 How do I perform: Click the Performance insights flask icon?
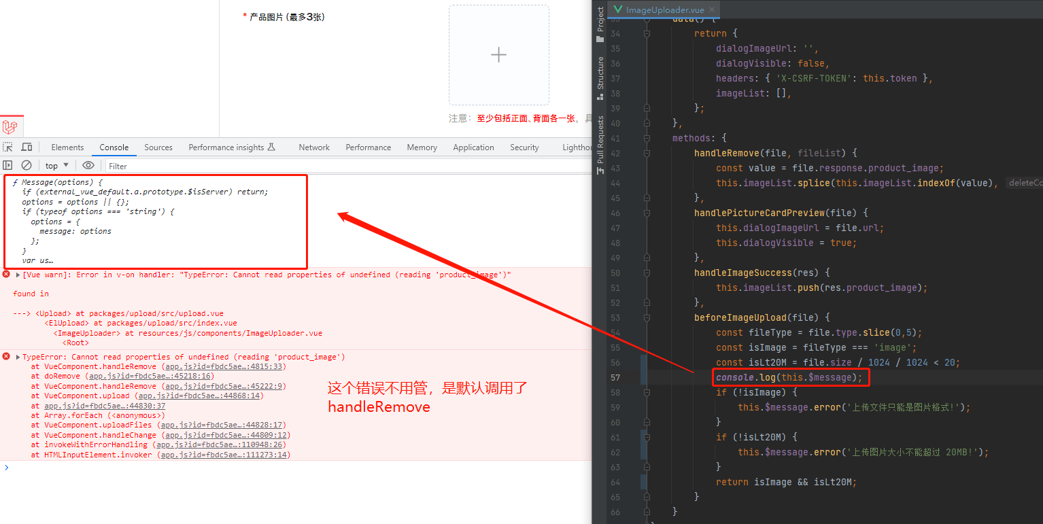pos(271,147)
